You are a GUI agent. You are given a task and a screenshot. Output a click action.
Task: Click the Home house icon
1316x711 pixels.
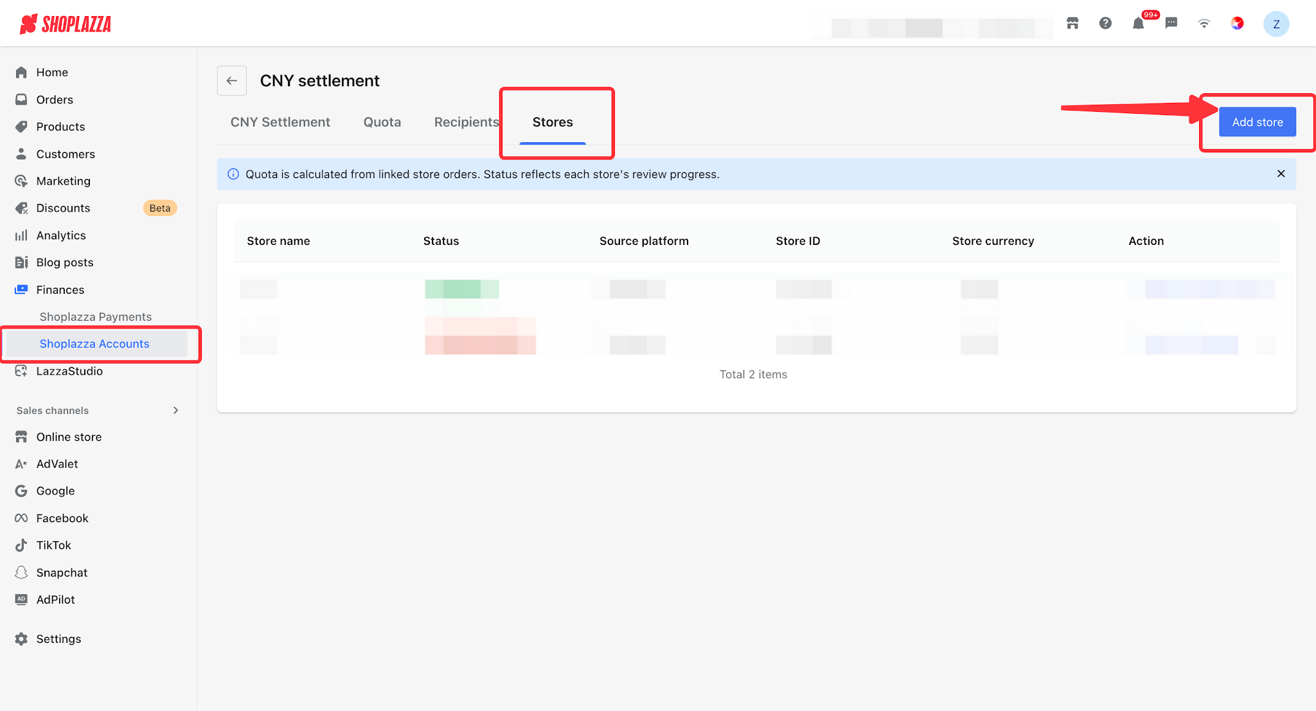tap(21, 72)
